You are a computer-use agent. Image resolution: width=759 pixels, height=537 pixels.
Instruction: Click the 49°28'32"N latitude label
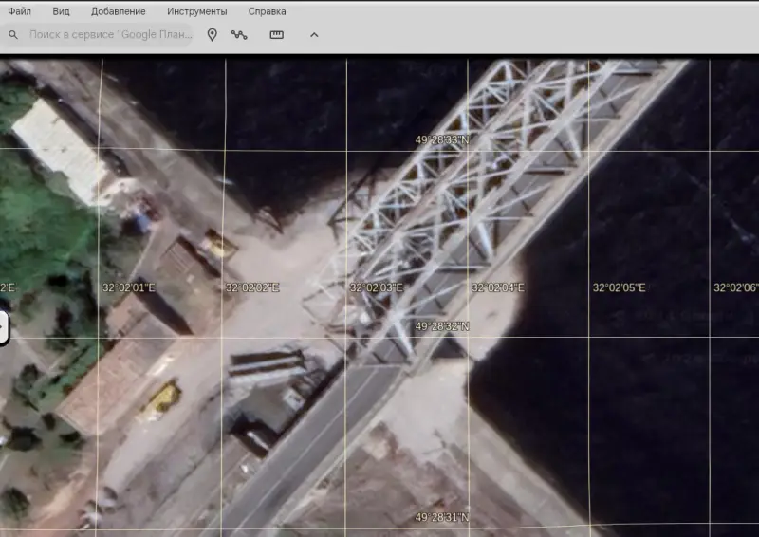click(442, 326)
